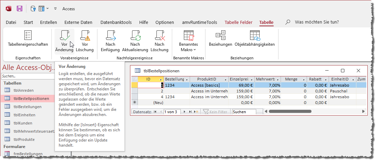This screenshot has height=163, width=378.
Task: Open the Customize Quick Access Toolbar dropdown
Action: click(56, 9)
